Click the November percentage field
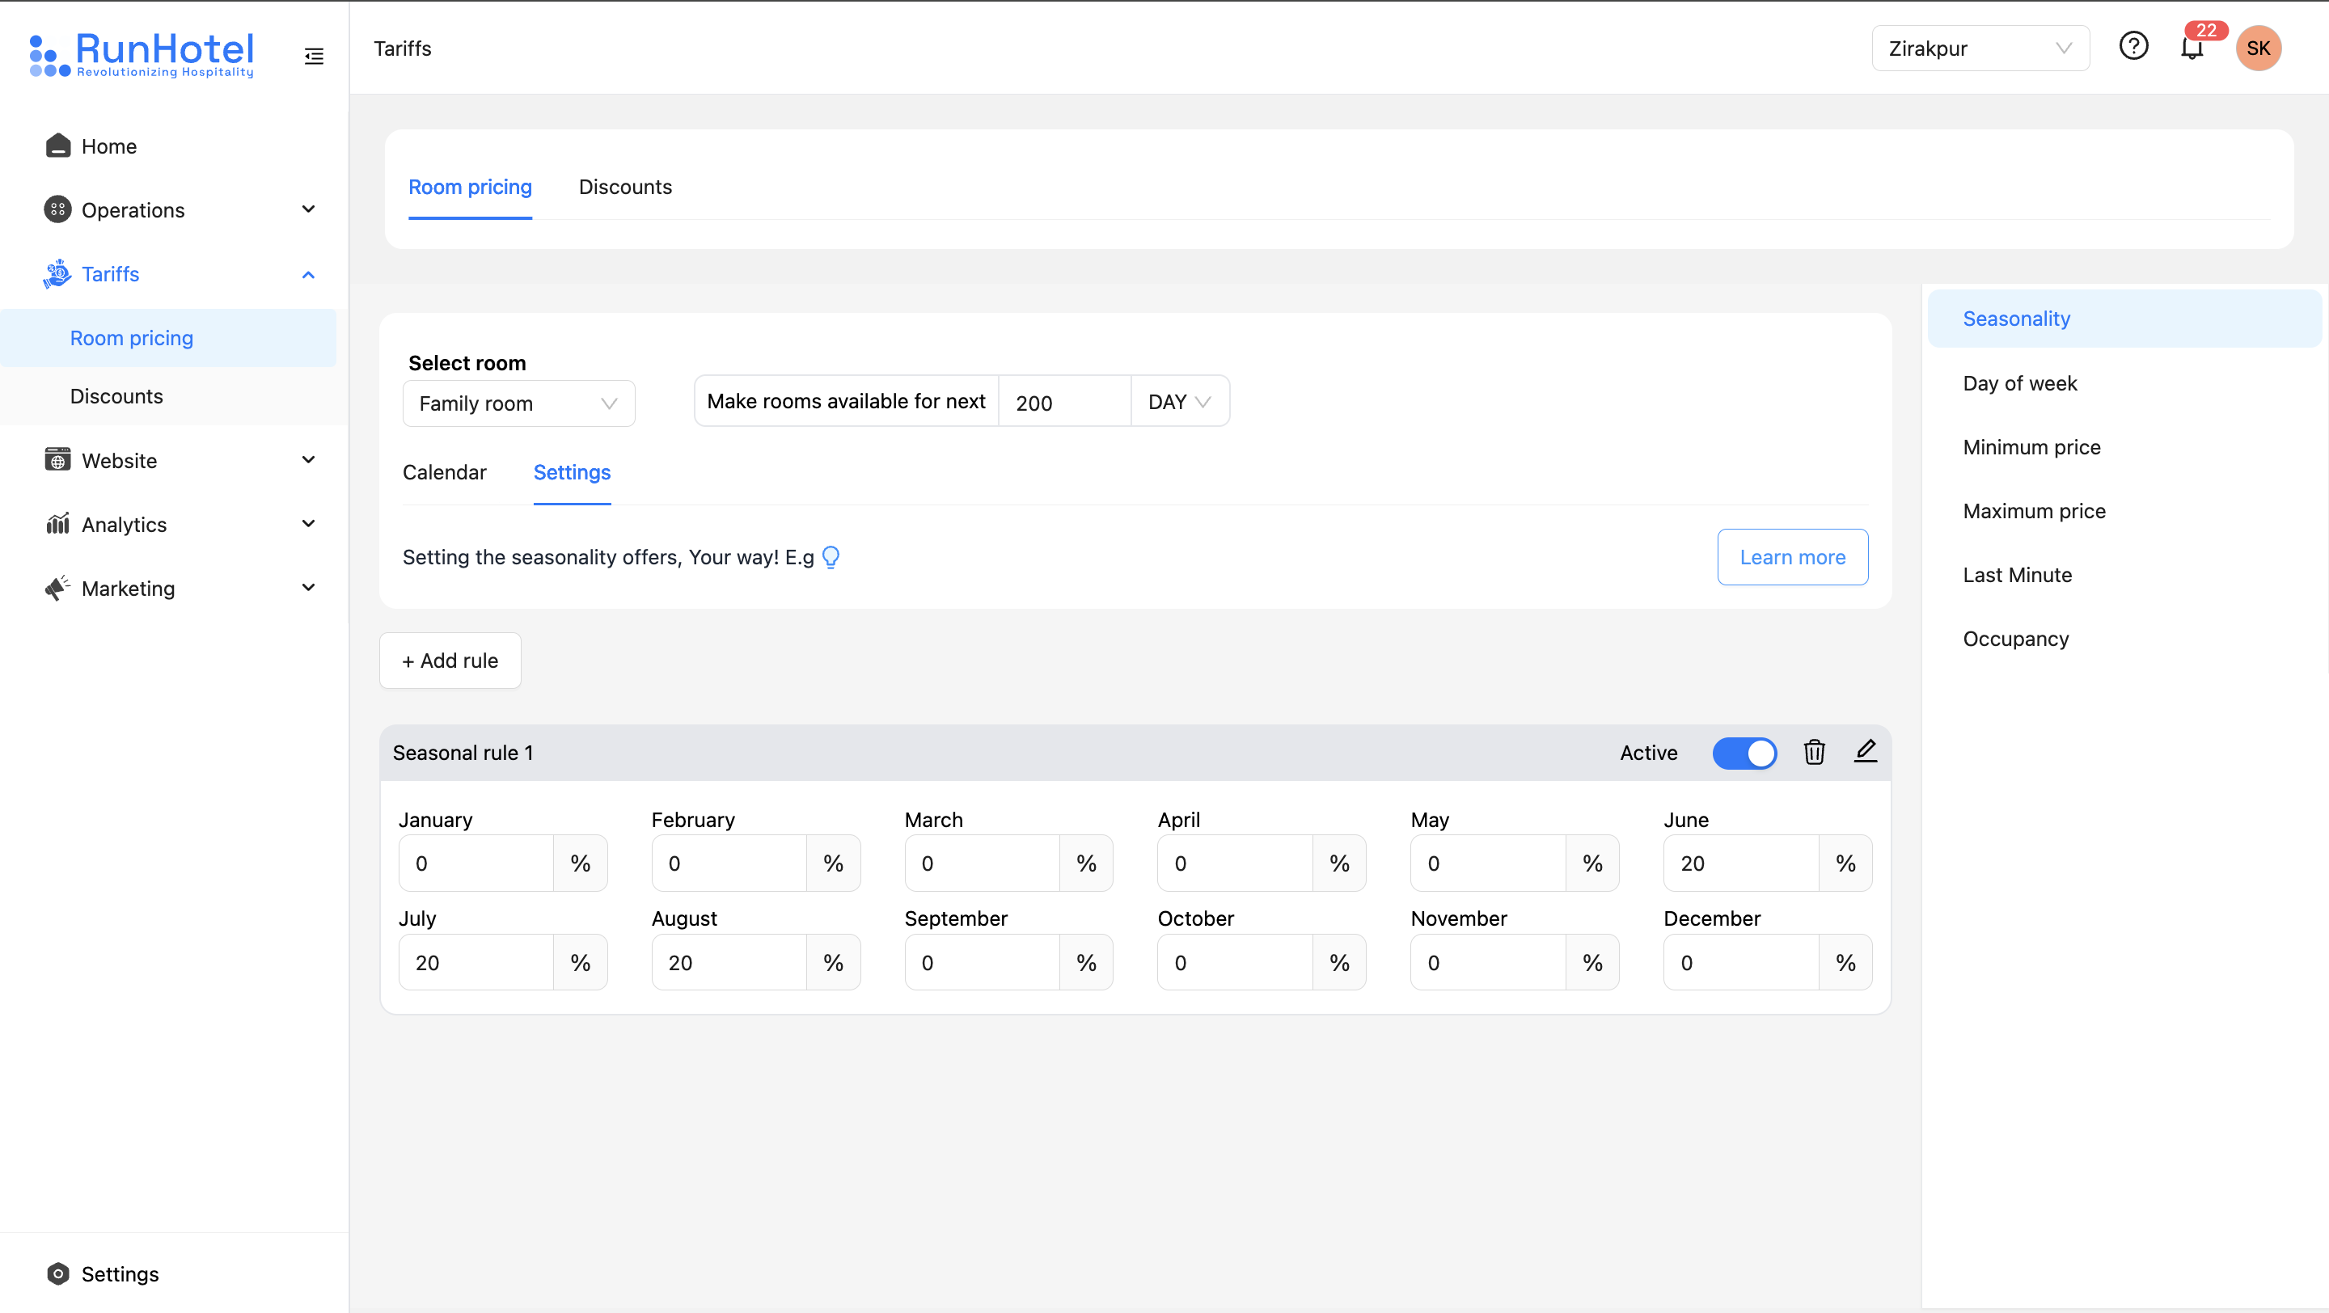Screen dimensions: 2329x1313 (x=1488, y=962)
